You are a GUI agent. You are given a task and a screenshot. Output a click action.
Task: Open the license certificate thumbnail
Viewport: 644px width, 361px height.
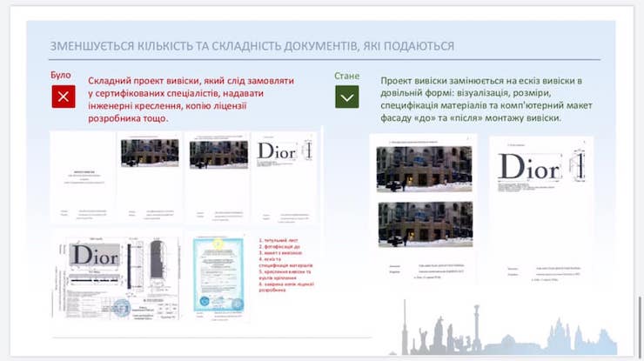[x=217, y=276]
